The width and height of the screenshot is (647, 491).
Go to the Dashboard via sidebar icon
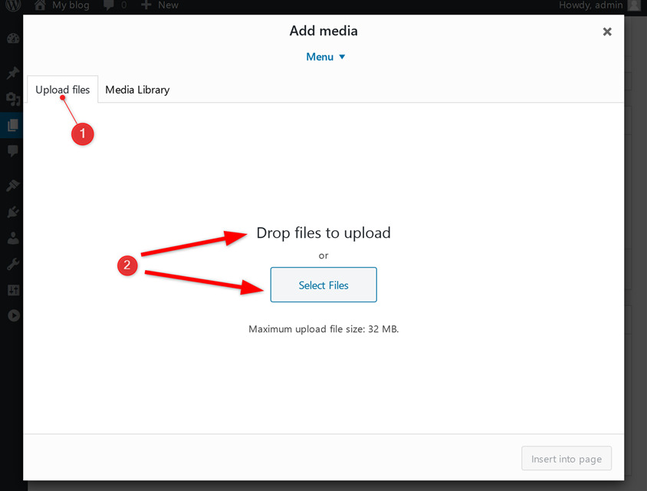(11, 38)
